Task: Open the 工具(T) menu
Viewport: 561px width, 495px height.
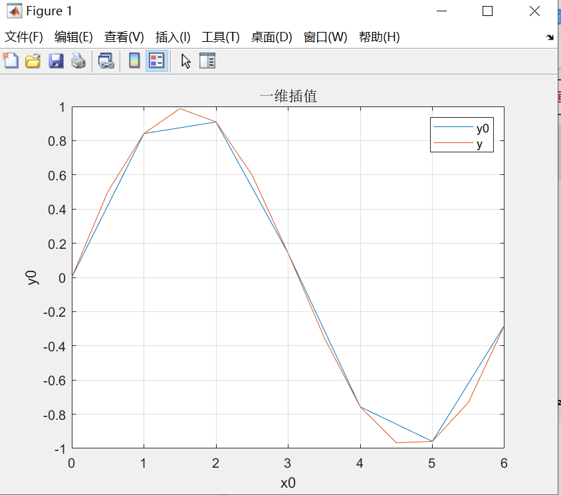Action: click(221, 37)
